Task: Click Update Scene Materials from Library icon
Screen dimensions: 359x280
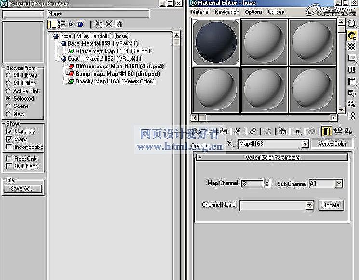Action: point(99,24)
